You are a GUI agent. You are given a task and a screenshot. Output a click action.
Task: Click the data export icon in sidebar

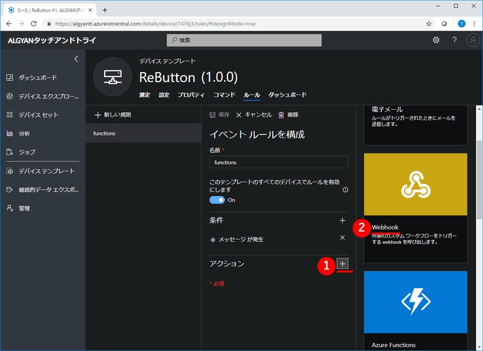[10, 190]
